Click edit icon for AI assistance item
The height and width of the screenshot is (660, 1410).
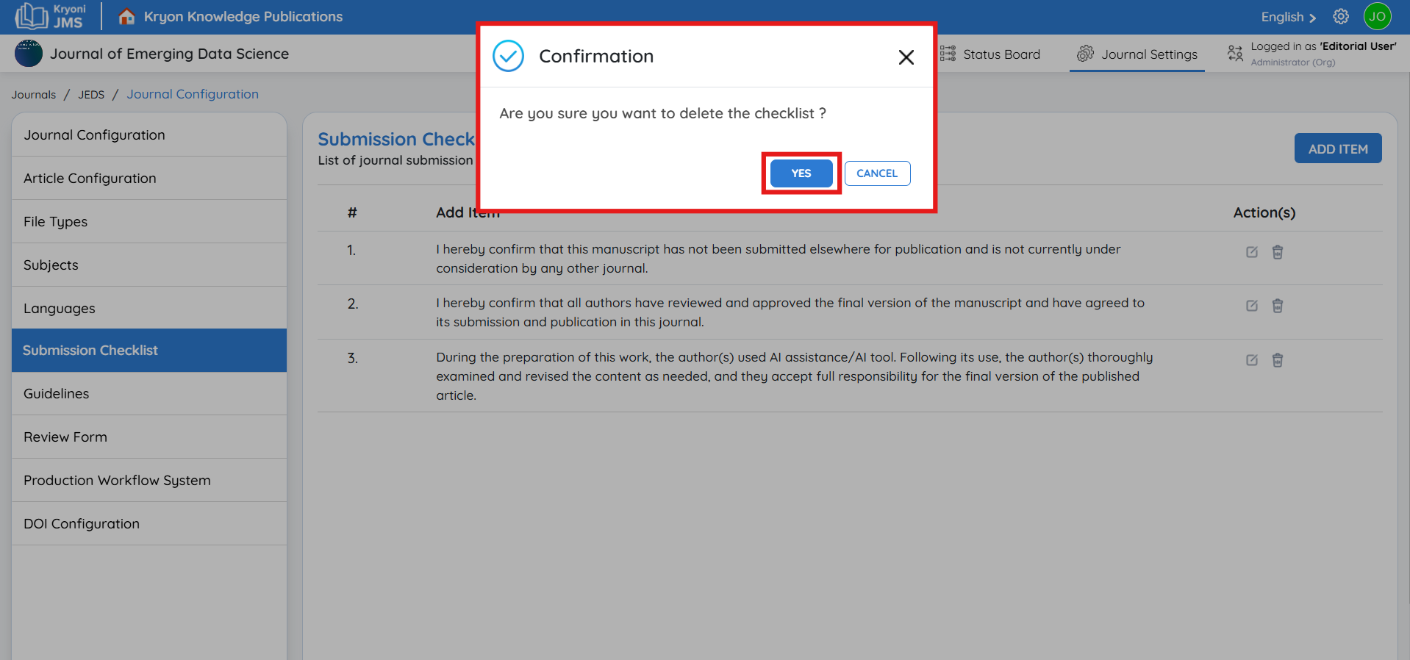click(x=1251, y=360)
